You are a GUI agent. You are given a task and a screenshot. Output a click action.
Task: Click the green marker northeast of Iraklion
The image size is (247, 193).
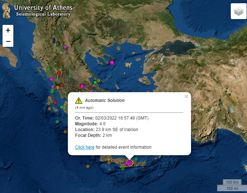[x=136, y=159]
